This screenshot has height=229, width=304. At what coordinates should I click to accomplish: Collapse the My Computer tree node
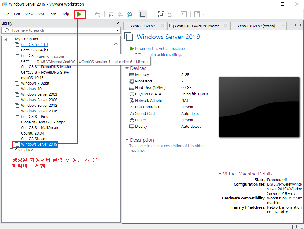point(6,39)
